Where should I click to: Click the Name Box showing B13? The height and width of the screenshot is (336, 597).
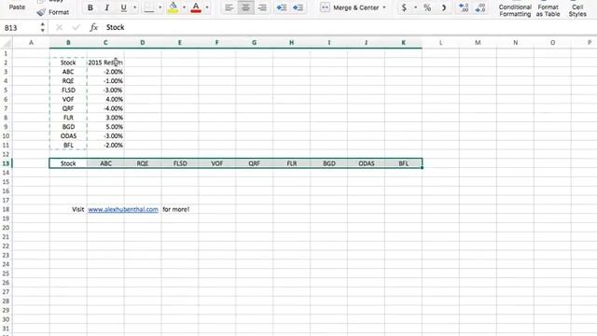(20, 28)
